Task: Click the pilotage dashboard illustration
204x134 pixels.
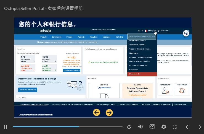Action: click(x=75, y=86)
